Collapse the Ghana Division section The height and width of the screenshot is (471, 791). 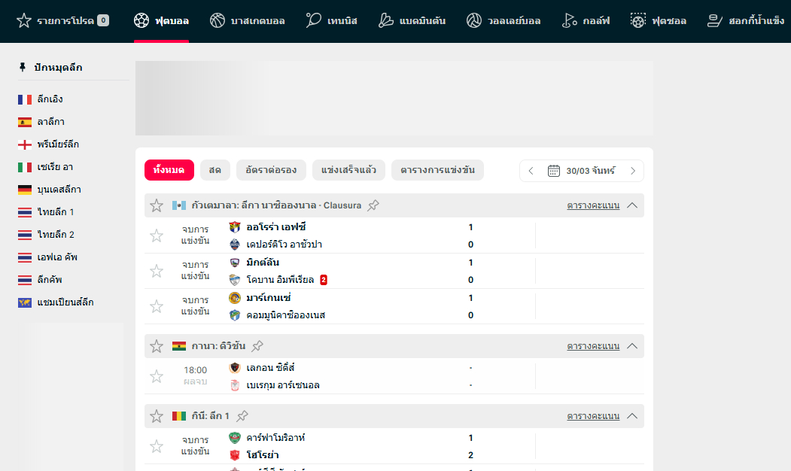(x=632, y=346)
